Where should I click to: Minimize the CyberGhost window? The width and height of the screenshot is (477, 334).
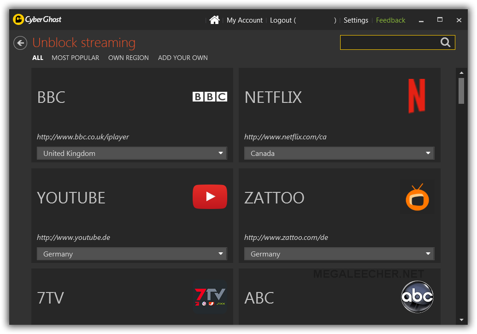click(x=421, y=20)
